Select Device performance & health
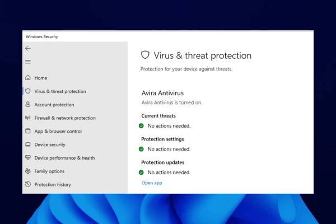Viewport: 336px width, 224px height. [x=64, y=158]
